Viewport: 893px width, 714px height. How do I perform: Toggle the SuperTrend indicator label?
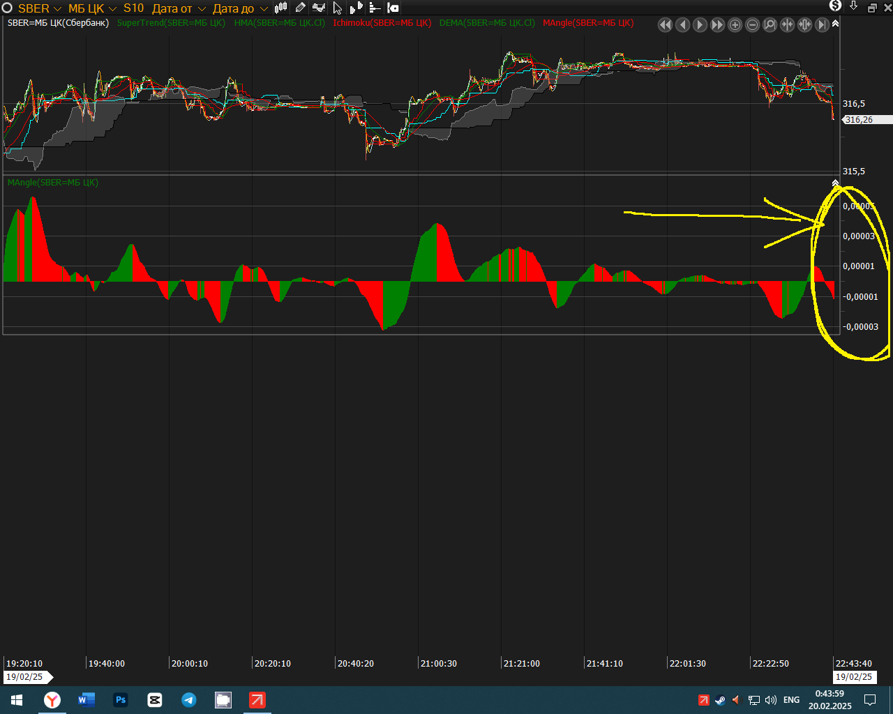(171, 23)
